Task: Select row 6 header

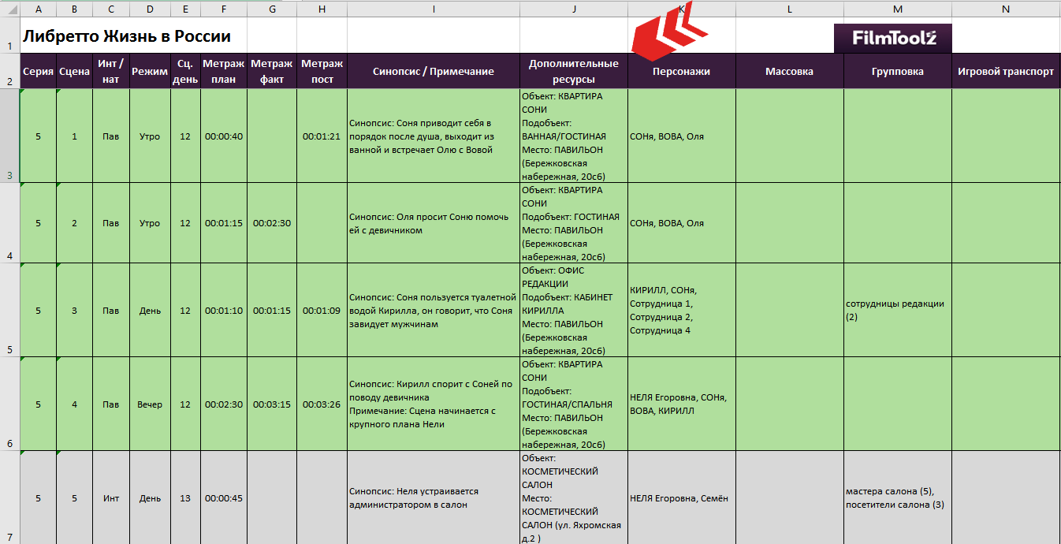Action: (9, 404)
